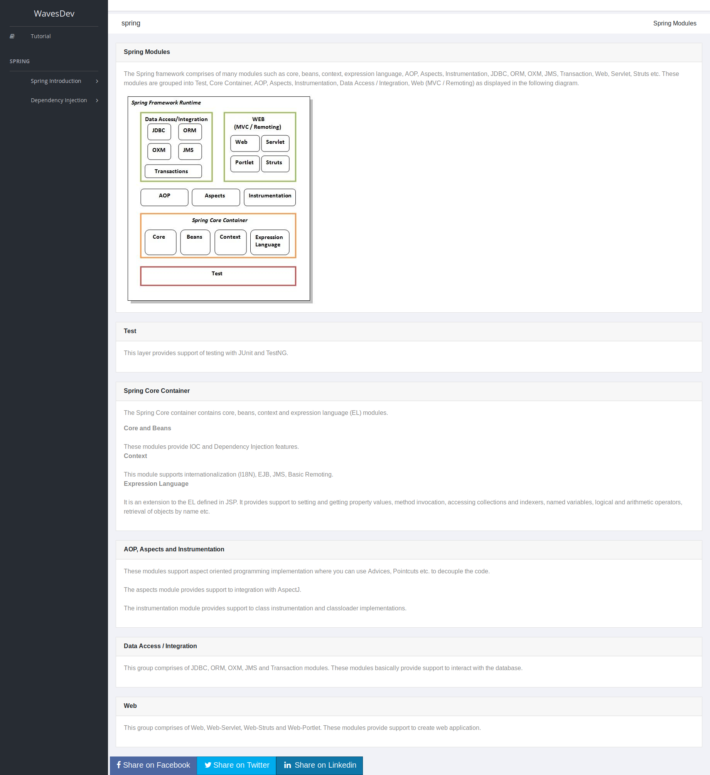
Task: Open the Tutorial sidebar link
Action: click(x=41, y=36)
